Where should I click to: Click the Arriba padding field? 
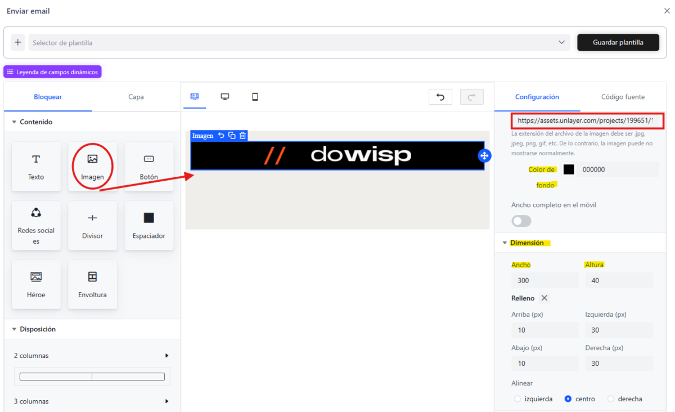545,330
